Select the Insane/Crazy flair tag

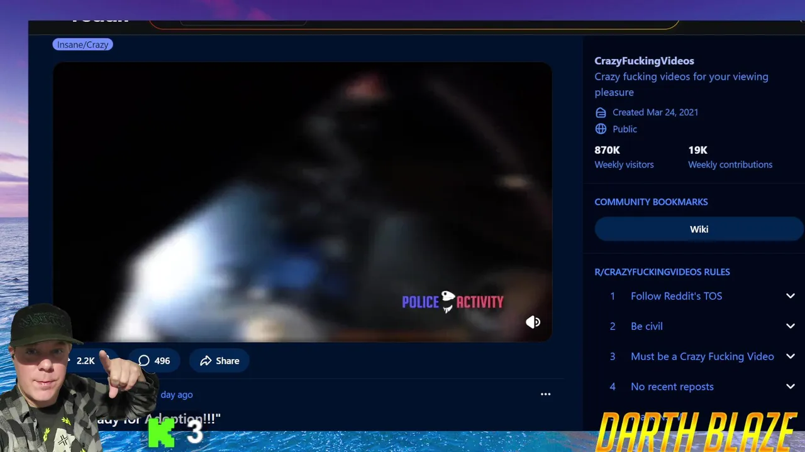(83, 45)
